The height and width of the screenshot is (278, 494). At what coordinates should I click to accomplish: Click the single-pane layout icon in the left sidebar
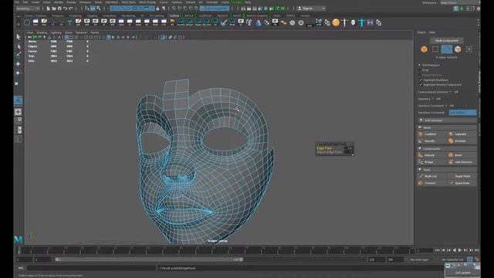click(x=18, y=112)
